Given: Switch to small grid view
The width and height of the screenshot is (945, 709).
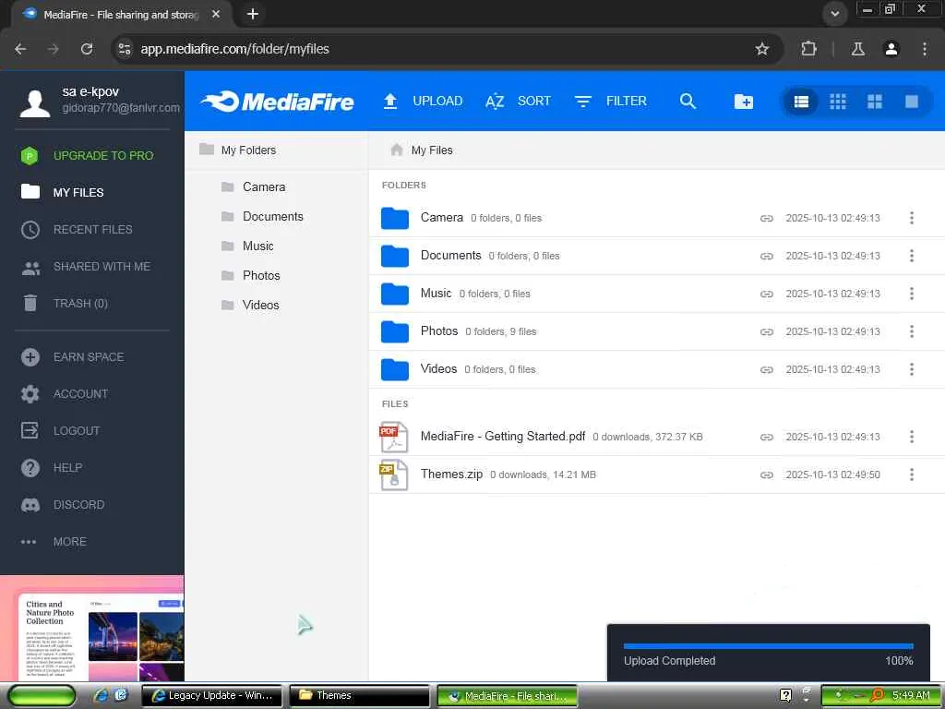Looking at the screenshot, I should 838,102.
